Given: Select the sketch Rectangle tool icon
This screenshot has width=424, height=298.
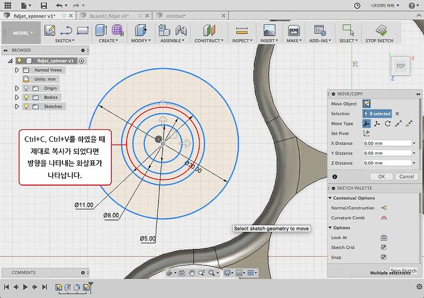Looking at the screenshot, I should tap(82, 30).
